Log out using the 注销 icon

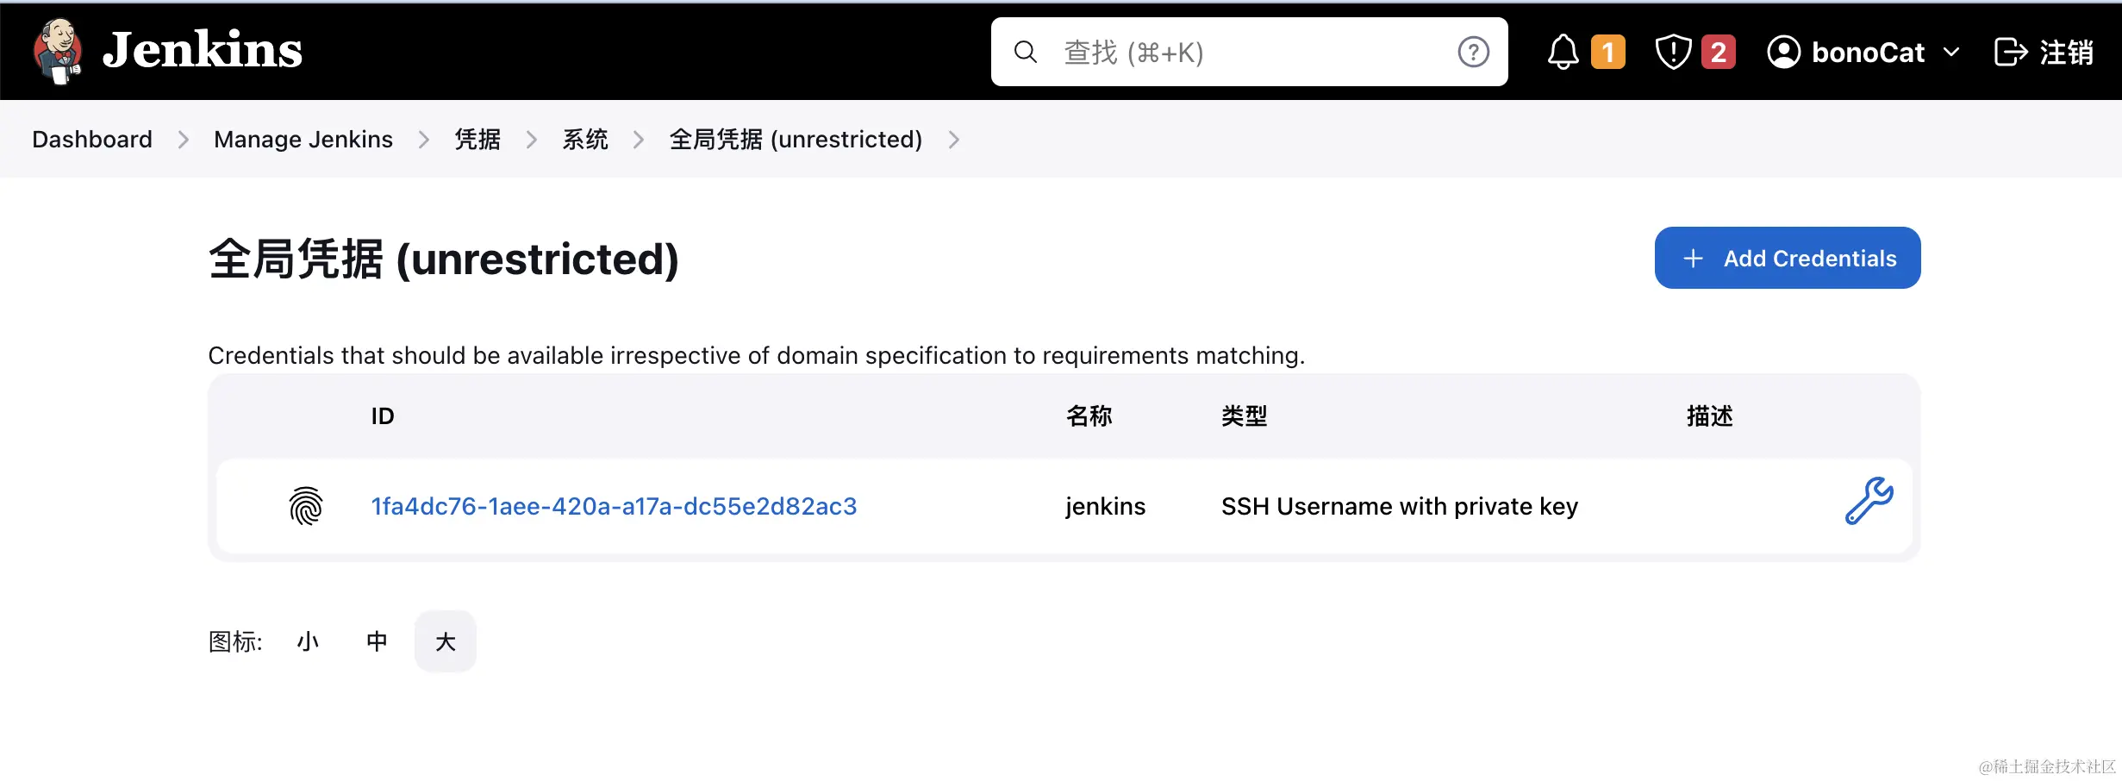(x=2013, y=52)
